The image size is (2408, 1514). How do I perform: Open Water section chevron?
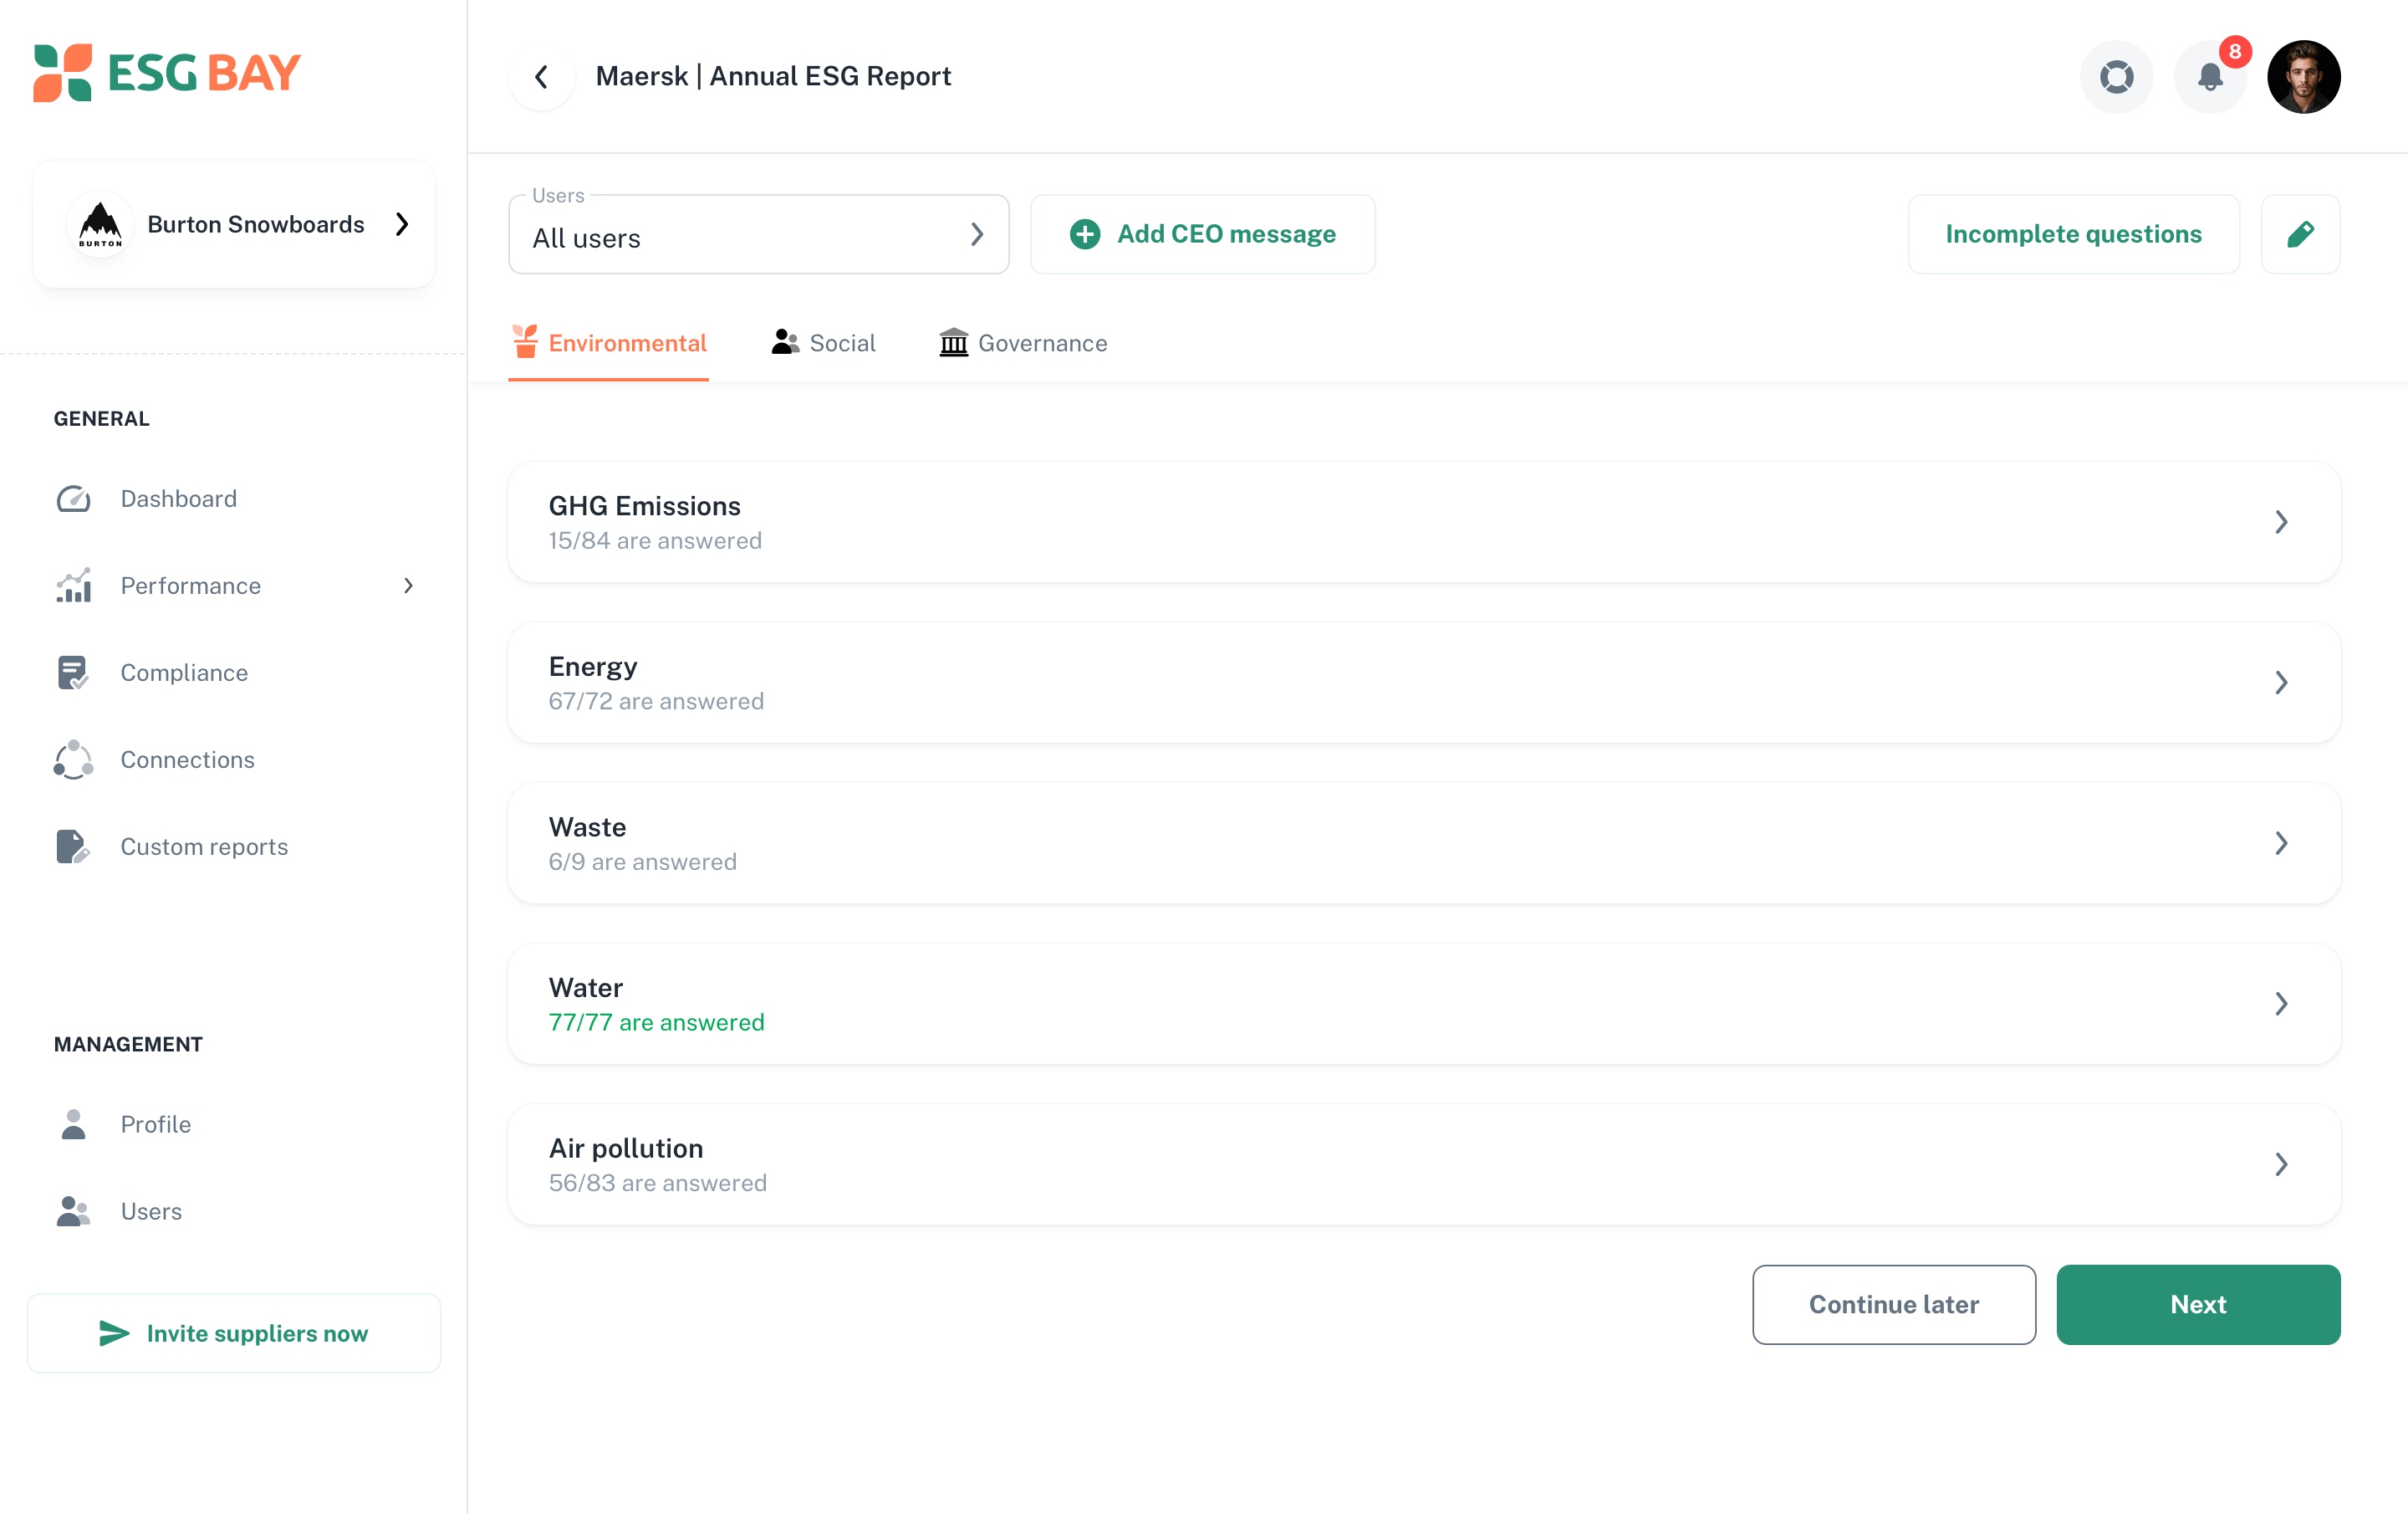[2281, 1004]
